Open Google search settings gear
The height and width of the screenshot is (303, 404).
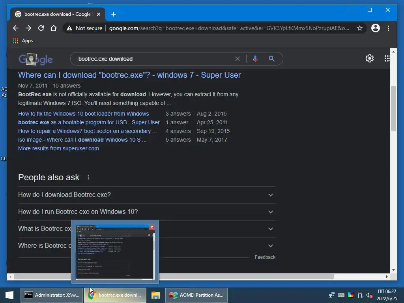(369, 58)
